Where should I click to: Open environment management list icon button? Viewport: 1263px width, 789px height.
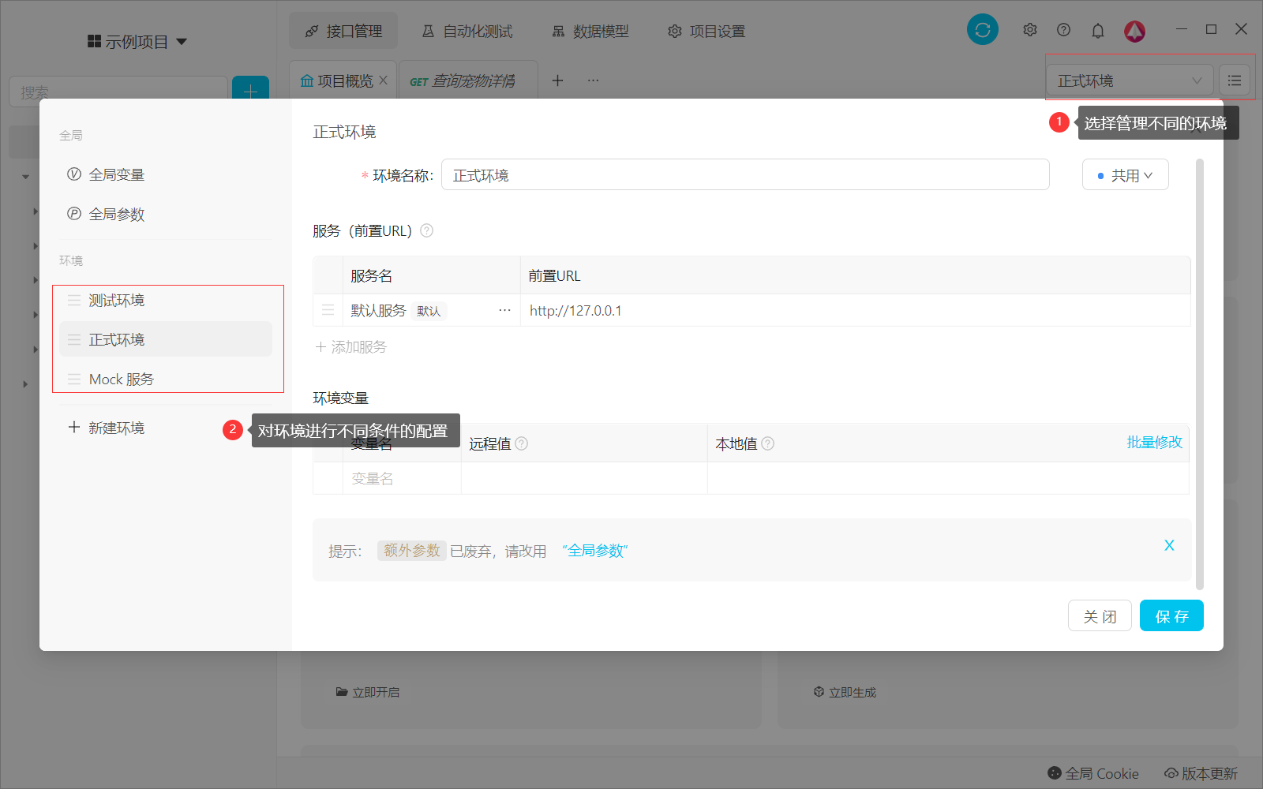1235,80
